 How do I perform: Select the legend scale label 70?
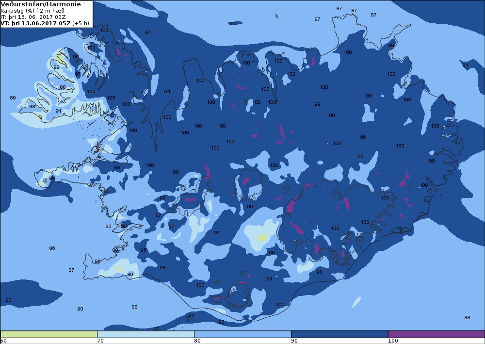pyautogui.click(x=100, y=341)
